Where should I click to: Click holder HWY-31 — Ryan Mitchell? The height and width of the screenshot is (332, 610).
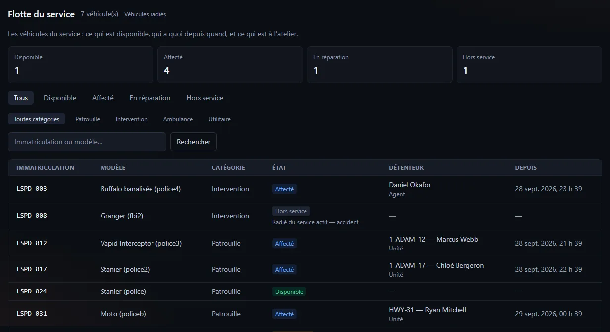coord(428,310)
